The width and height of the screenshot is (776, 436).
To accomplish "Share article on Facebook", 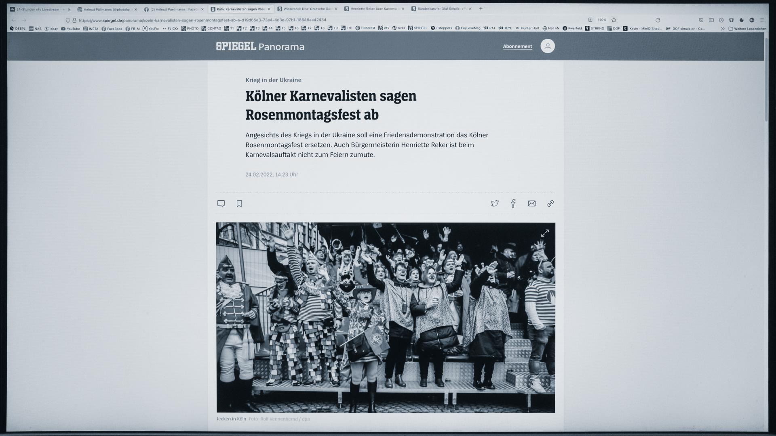I will [513, 203].
